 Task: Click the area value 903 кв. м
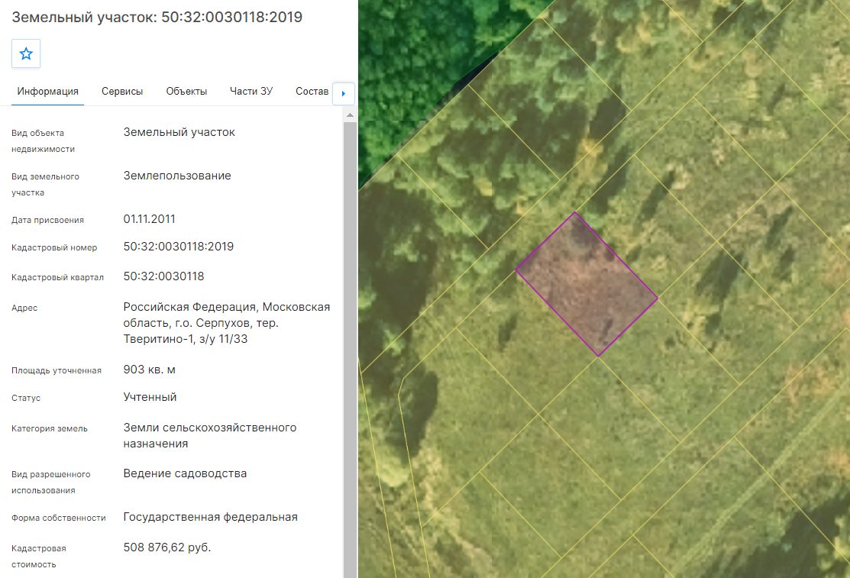coord(149,370)
